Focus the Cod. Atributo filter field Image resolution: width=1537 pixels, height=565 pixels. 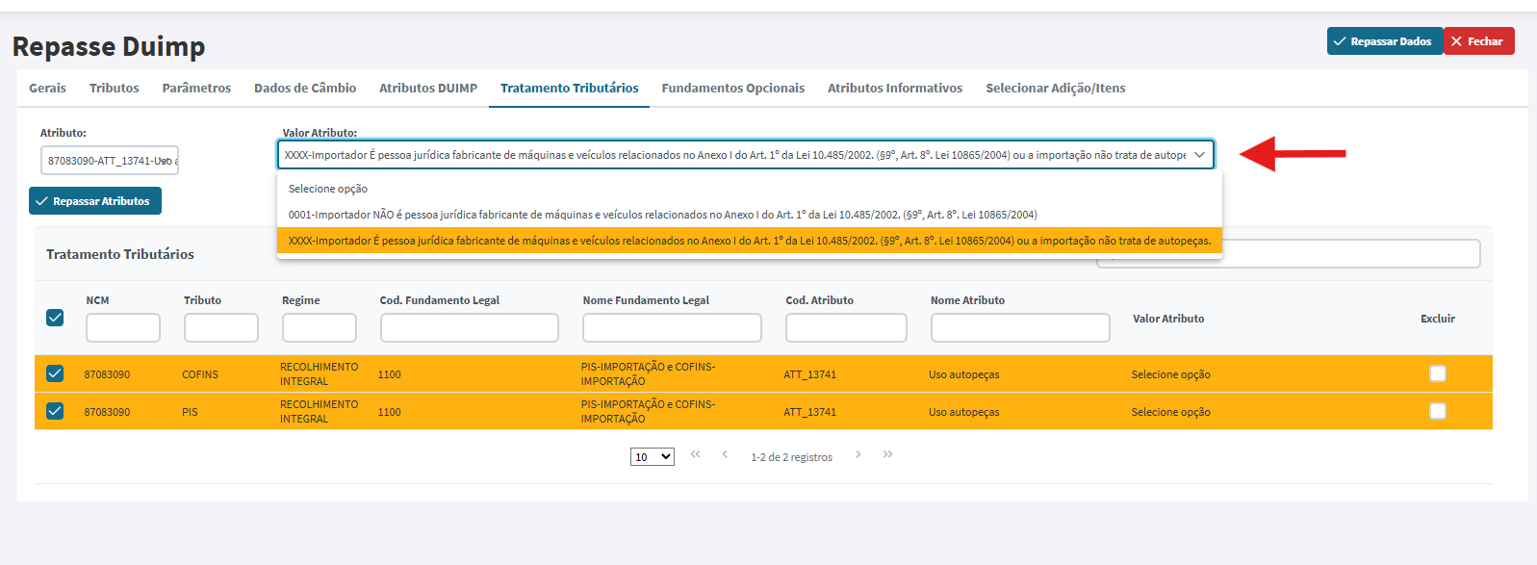(x=846, y=327)
